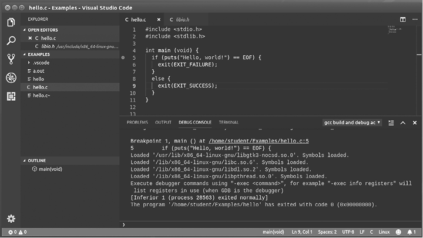Collapse the OUTLINE section
This screenshot has width=423, height=238.
[x=36, y=160]
